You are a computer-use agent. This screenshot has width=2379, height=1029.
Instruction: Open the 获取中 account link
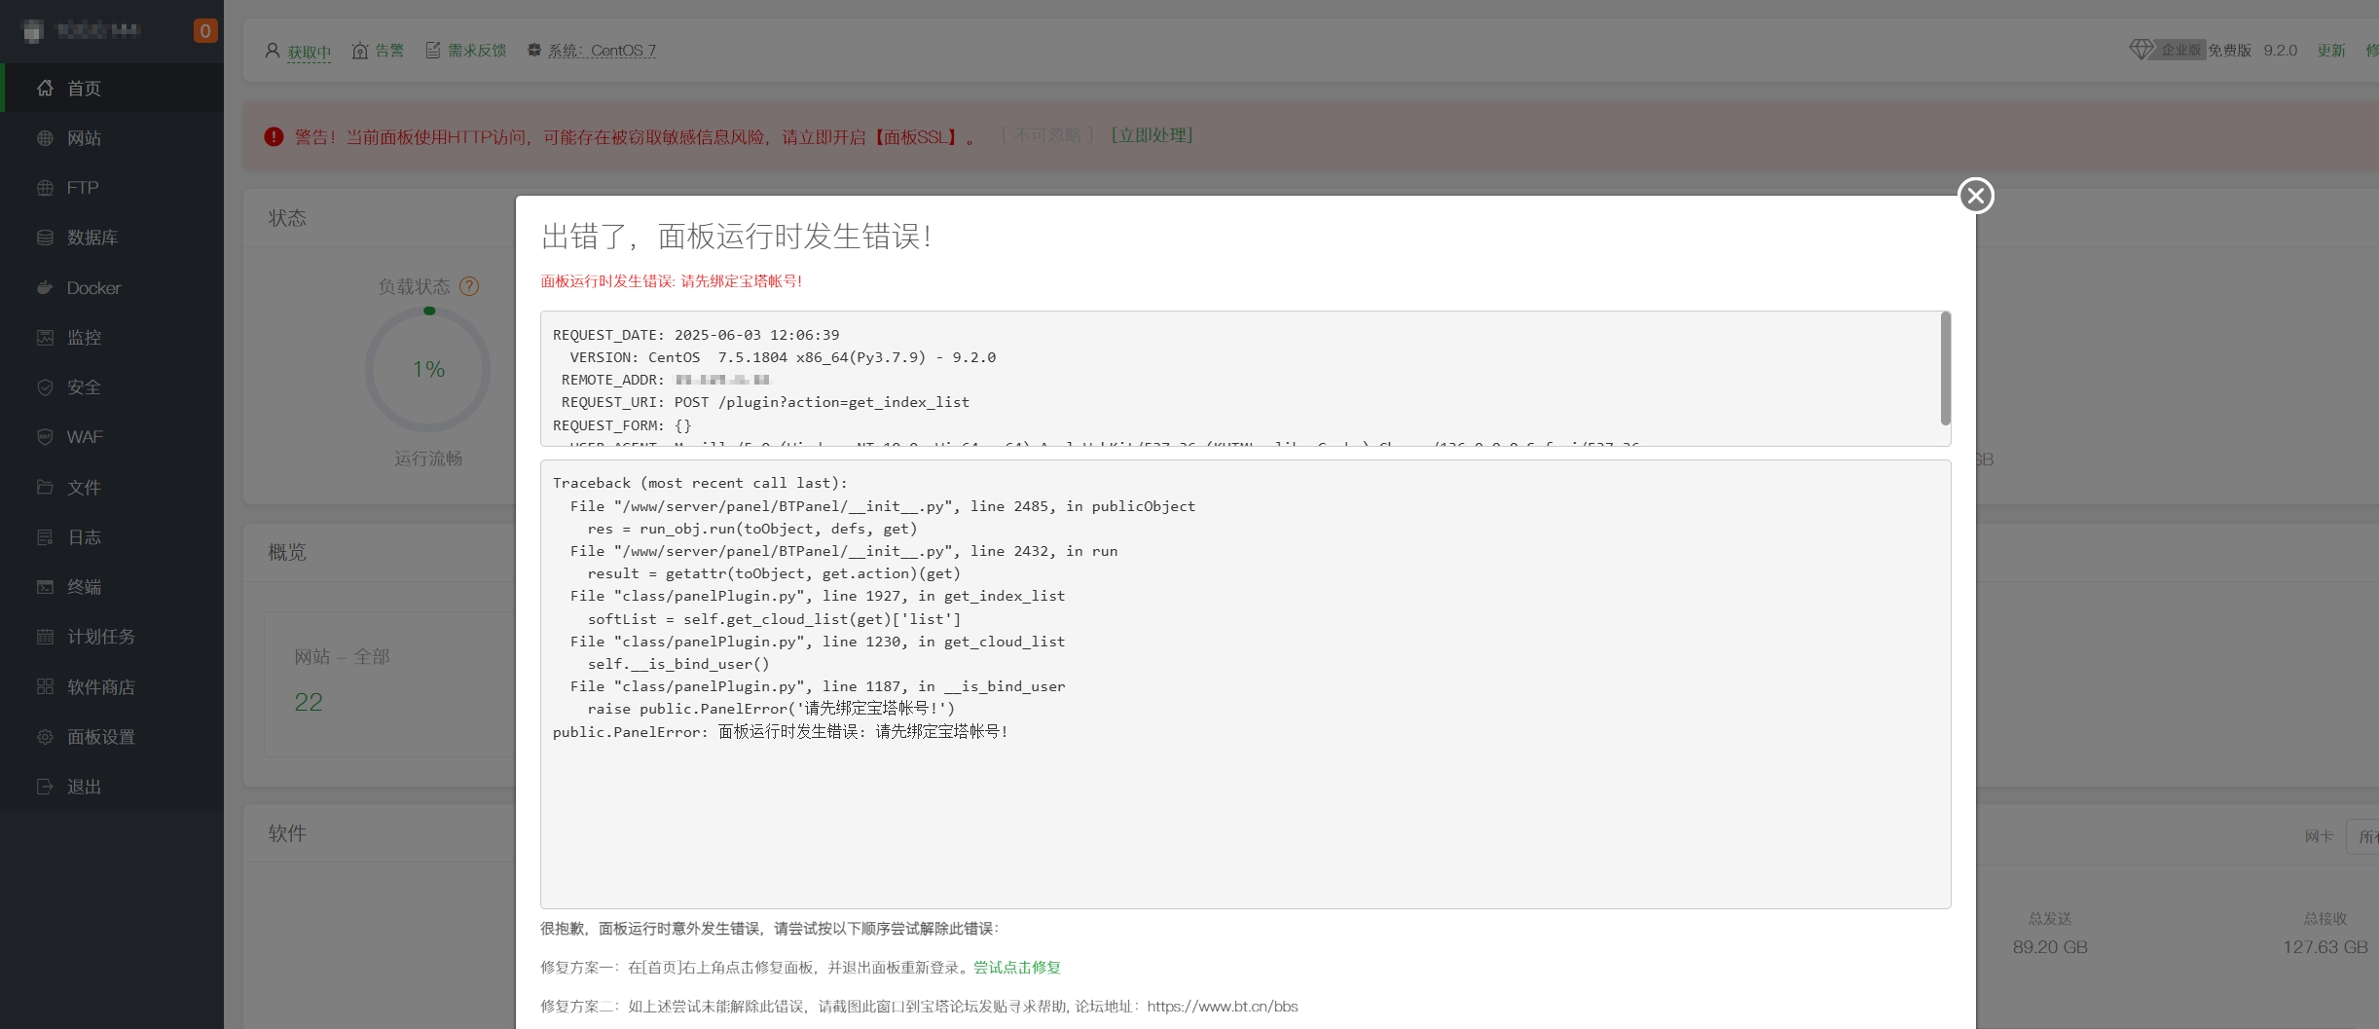(x=310, y=52)
